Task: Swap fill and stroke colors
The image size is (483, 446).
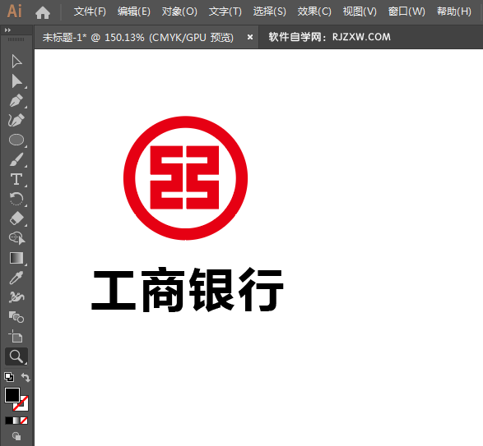Action: coord(26,377)
